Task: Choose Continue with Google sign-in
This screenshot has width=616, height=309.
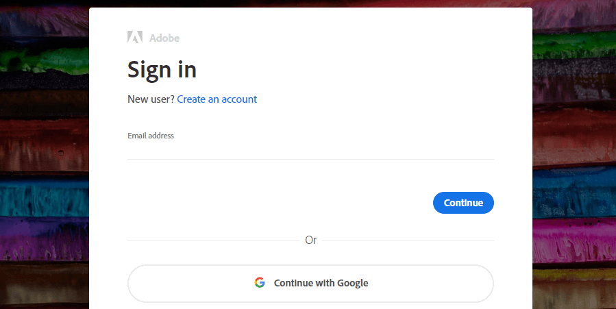Action: pos(311,283)
